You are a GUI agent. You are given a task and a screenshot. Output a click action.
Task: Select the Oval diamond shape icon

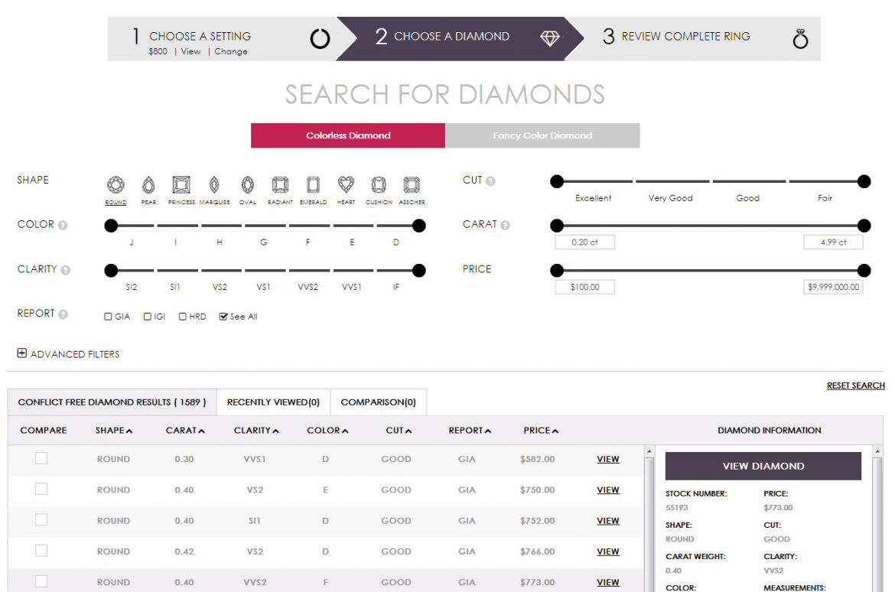click(246, 186)
